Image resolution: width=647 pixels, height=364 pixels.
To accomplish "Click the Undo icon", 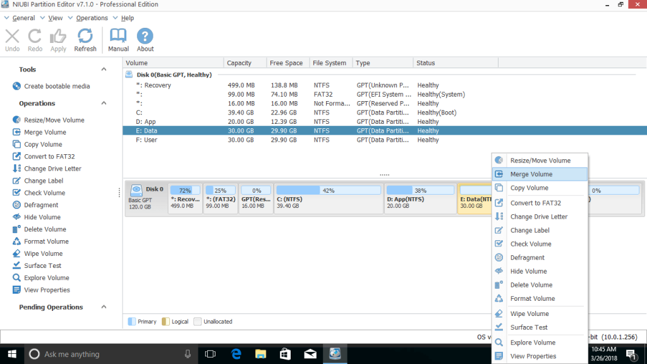I will [x=12, y=39].
